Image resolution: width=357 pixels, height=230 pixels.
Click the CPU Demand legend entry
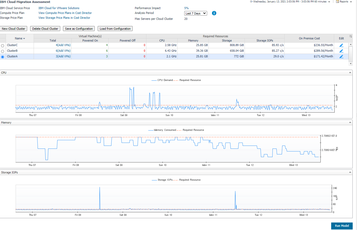[162, 80]
